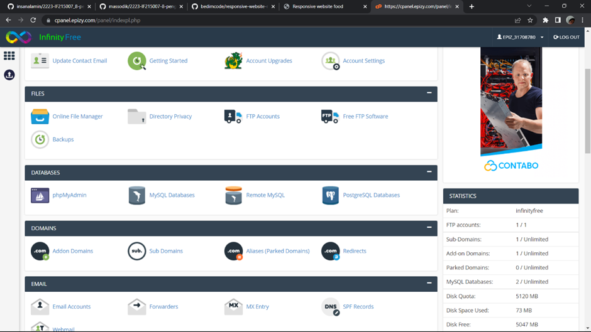This screenshot has height=332, width=591.
Task: Open the EPIZ_31708780 user dropdown
Action: [520, 37]
